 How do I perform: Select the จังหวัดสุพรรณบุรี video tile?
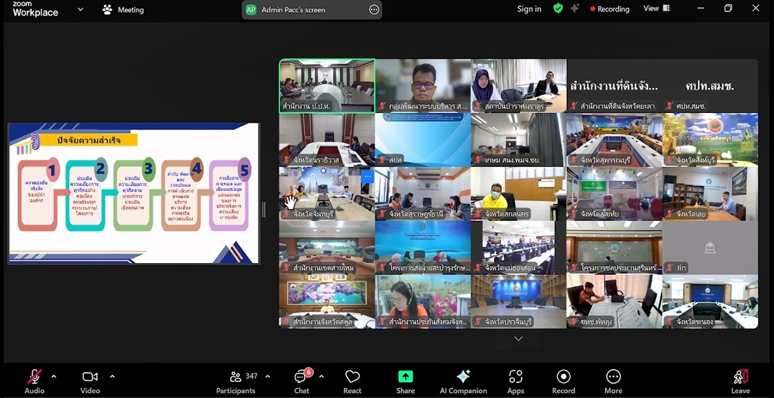(x=614, y=140)
